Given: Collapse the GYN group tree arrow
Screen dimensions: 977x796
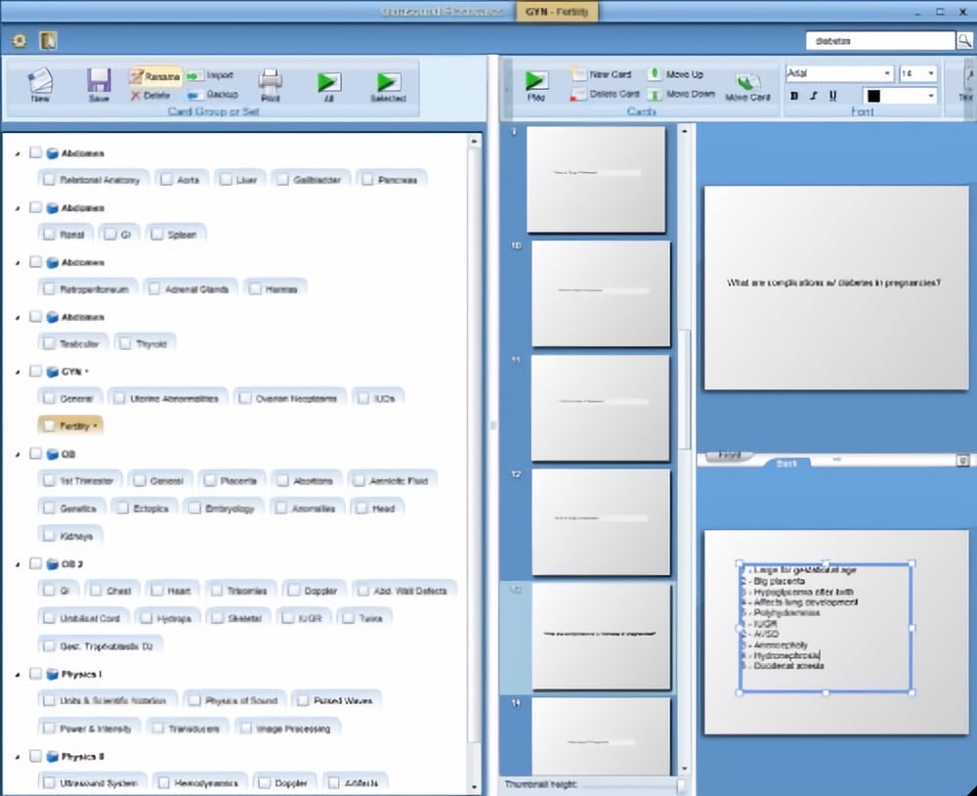Looking at the screenshot, I should coord(18,373).
